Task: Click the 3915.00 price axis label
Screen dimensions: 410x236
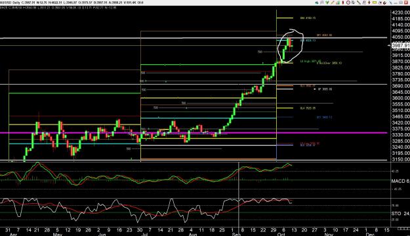Action: [x=401, y=55]
